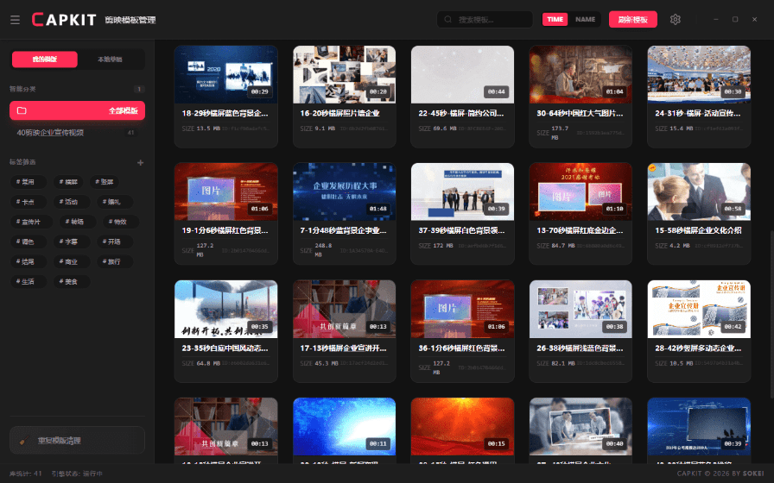Toggle the # 横屏 tag filter
774x483 pixels.
(68, 182)
